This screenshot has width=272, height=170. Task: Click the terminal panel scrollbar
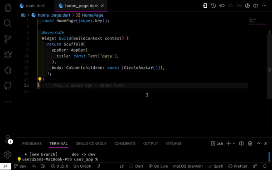click(269, 157)
